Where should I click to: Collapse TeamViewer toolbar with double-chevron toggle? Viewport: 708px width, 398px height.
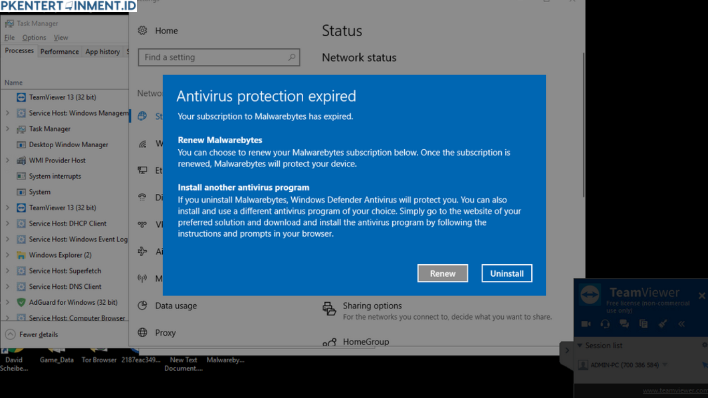tap(682, 324)
